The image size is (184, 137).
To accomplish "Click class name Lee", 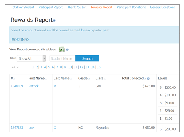I will coord(98,86).
